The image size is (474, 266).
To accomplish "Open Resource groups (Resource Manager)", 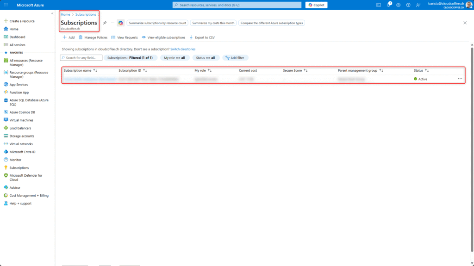I will click(x=26, y=74).
